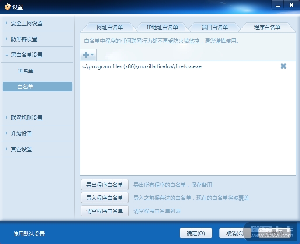
Task: Confirm with 确定(O) button
Action: [196, 233]
